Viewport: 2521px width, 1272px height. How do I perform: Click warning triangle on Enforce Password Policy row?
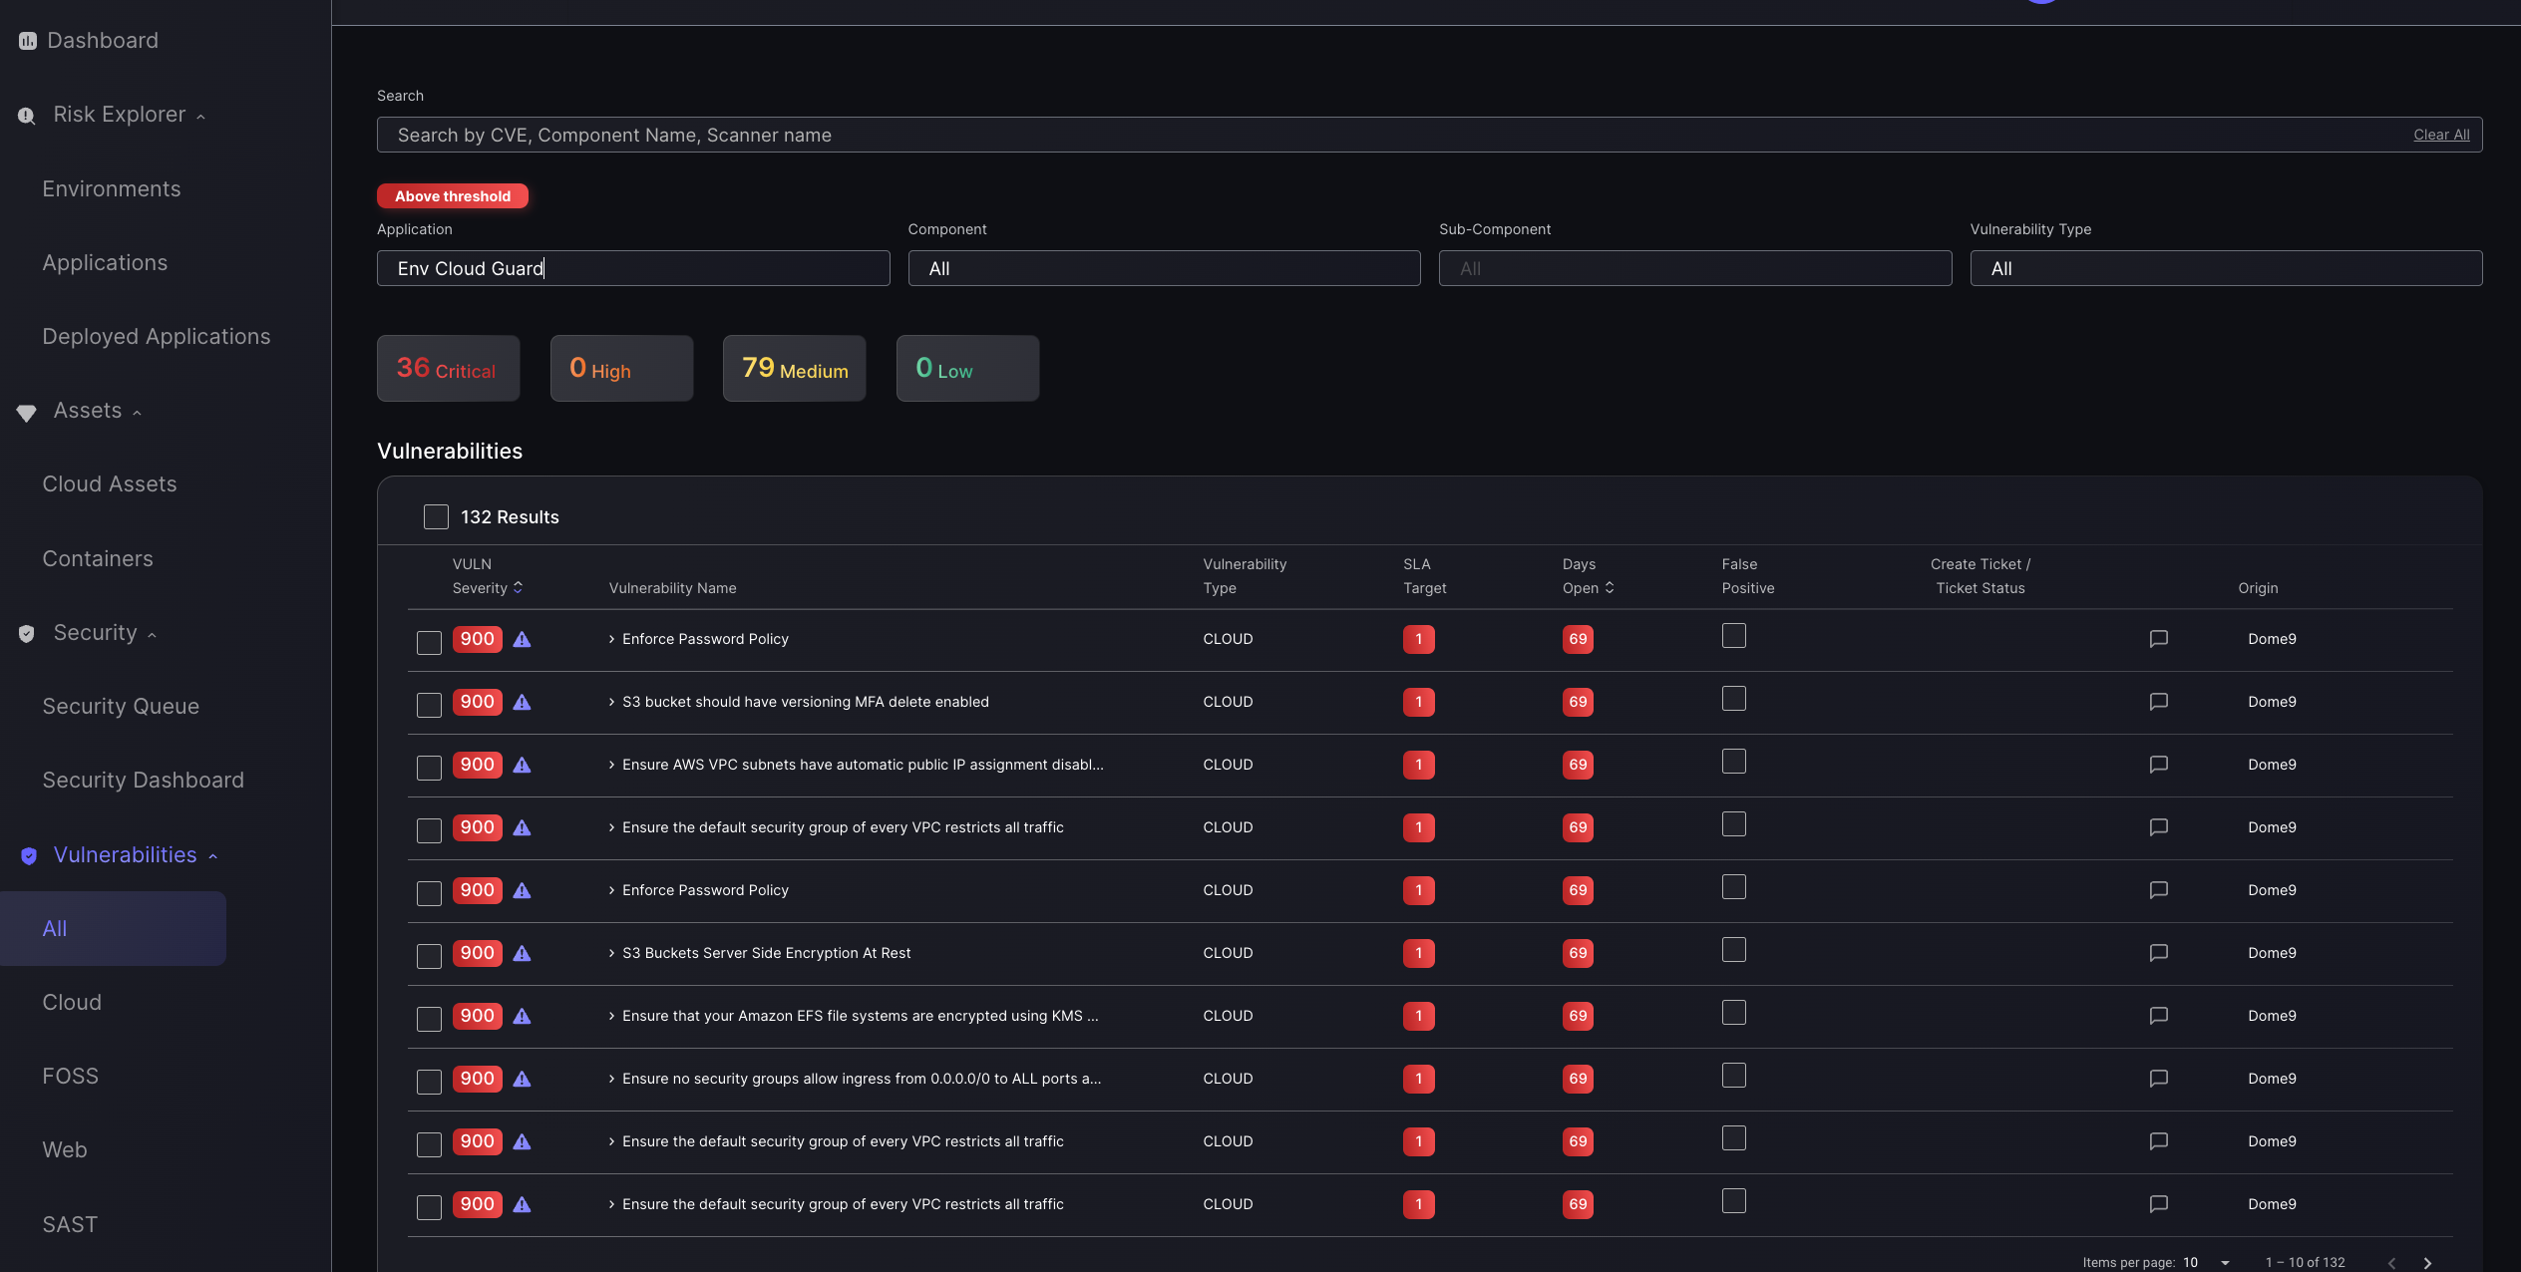[x=523, y=639]
